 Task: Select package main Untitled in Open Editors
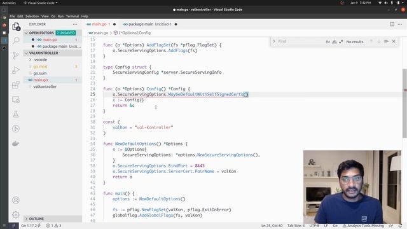(62, 46)
